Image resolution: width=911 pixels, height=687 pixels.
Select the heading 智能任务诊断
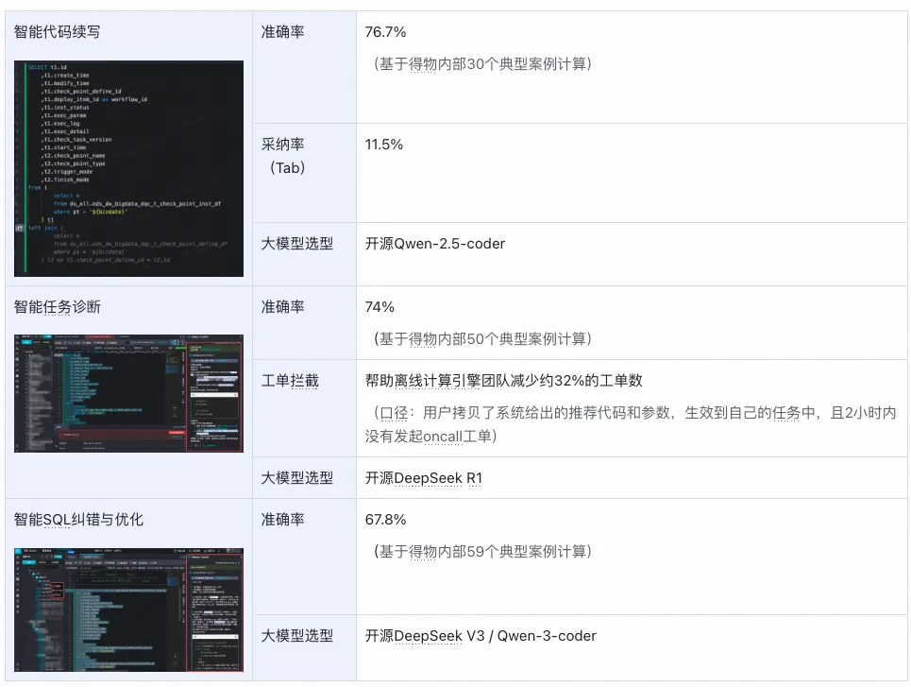click(57, 306)
